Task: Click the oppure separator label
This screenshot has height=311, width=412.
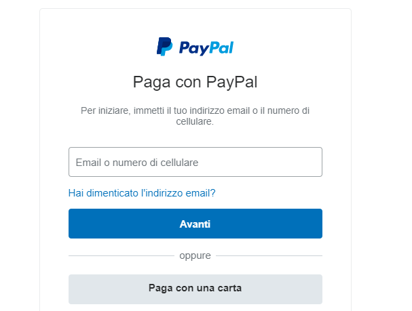Action: (195, 255)
